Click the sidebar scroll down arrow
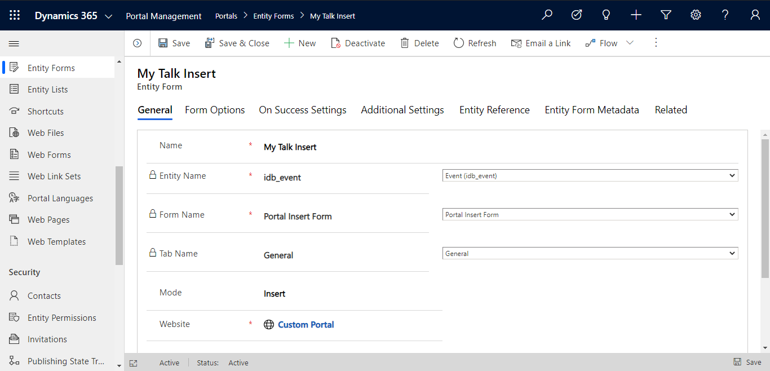770x371 pixels. (119, 365)
